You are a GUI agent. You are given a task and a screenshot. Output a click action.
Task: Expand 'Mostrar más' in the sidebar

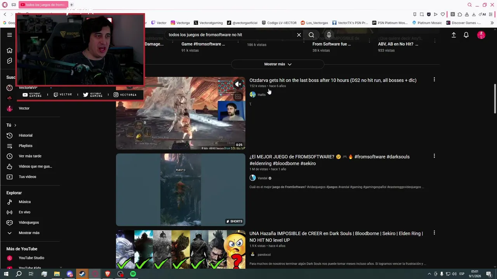[30, 233]
